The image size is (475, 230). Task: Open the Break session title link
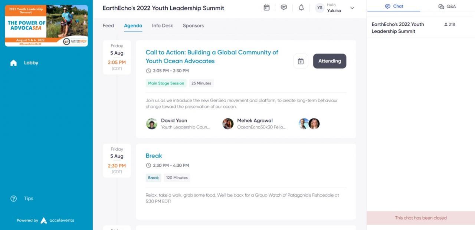(154, 156)
